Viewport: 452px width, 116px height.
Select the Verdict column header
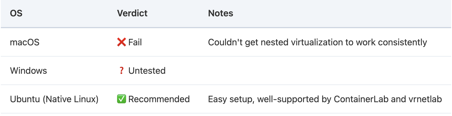(132, 13)
